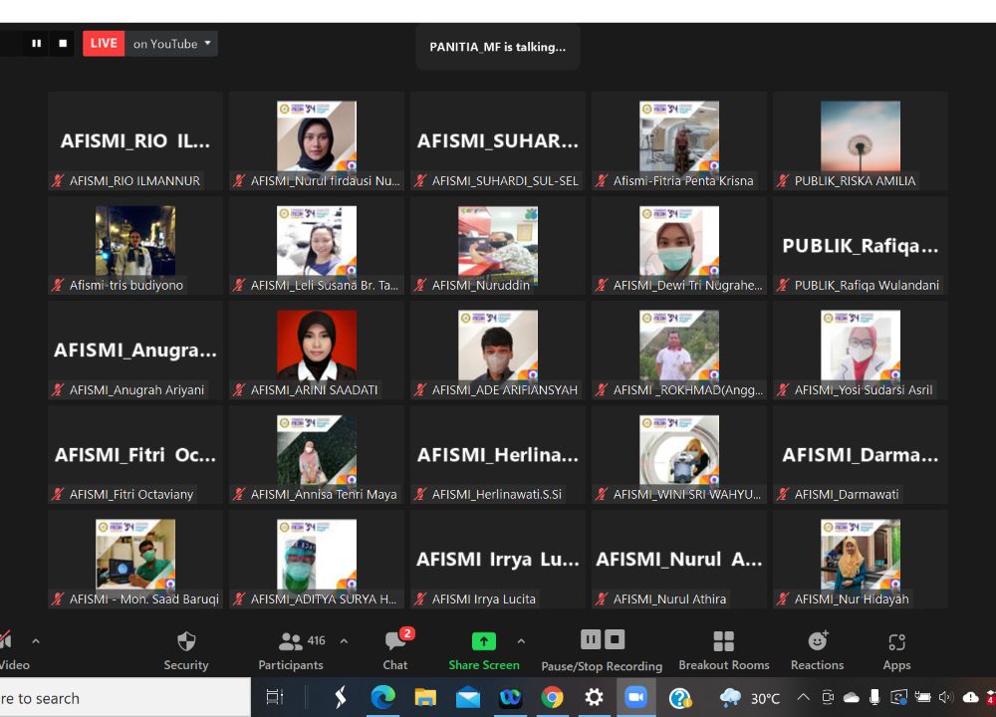Click the red LIVE indicator
This screenshot has width=996, height=717.
pyautogui.click(x=104, y=43)
